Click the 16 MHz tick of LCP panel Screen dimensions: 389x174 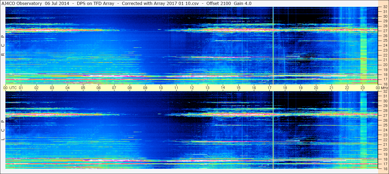pyautogui.click(x=385, y=169)
